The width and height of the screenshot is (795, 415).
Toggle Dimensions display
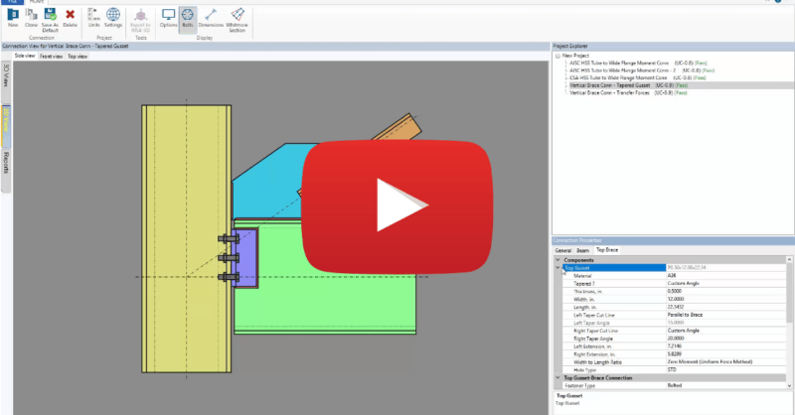[x=210, y=17]
